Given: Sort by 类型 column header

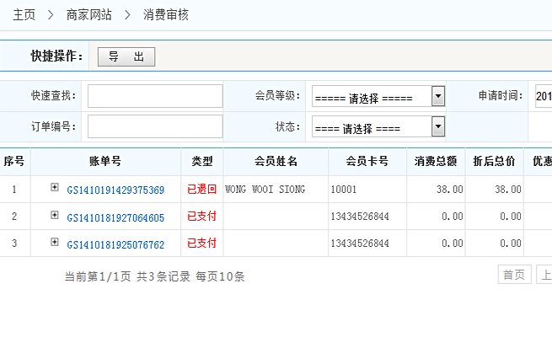Looking at the screenshot, I should click(x=202, y=161).
